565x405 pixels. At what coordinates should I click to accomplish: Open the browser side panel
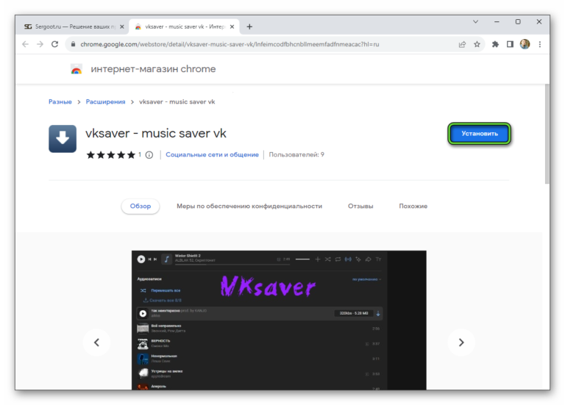pyautogui.click(x=510, y=44)
